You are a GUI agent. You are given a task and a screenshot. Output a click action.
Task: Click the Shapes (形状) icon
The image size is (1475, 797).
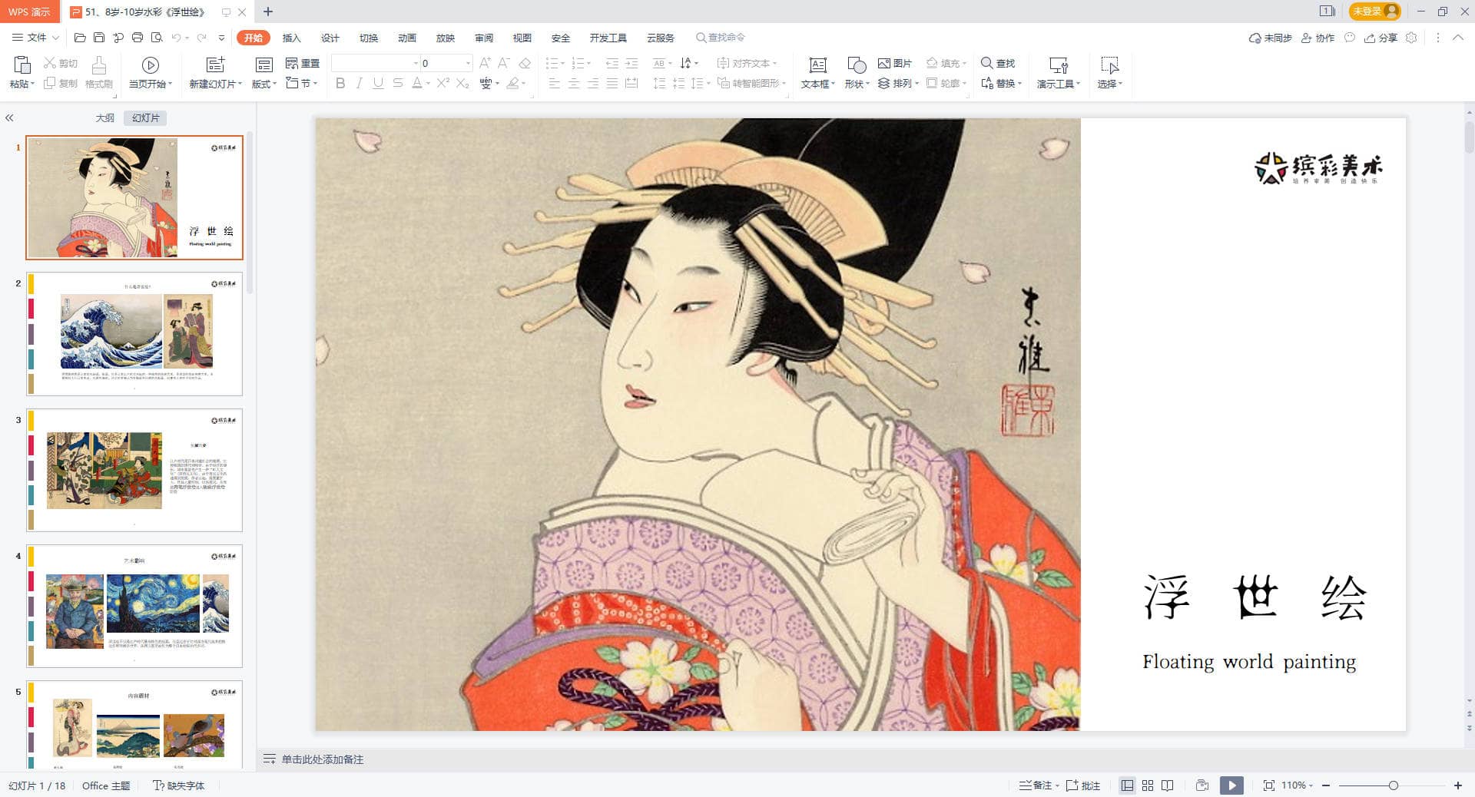[857, 64]
